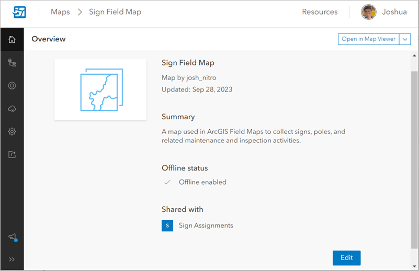The width and height of the screenshot is (419, 271).
Task: Open the Forms layer tree icon
Action: click(x=12, y=63)
